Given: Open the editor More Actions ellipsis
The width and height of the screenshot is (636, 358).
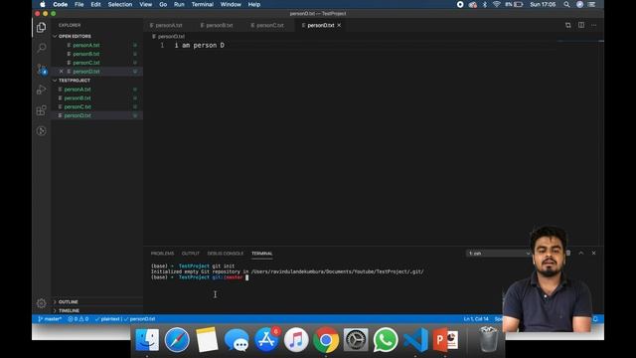Looking at the screenshot, I should tap(594, 25).
